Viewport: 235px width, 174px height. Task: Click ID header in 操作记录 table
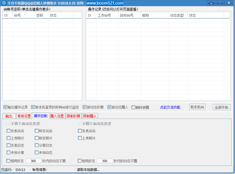tap(91, 15)
